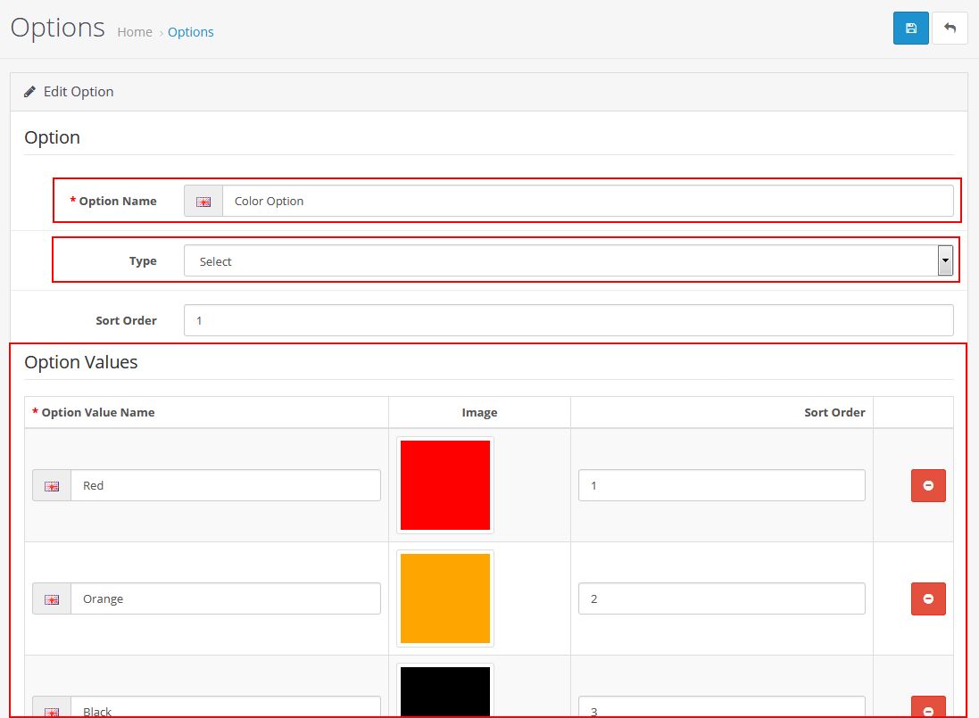Click the Type dropdown arrow
The image size is (979, 718).
coord(945,260)
